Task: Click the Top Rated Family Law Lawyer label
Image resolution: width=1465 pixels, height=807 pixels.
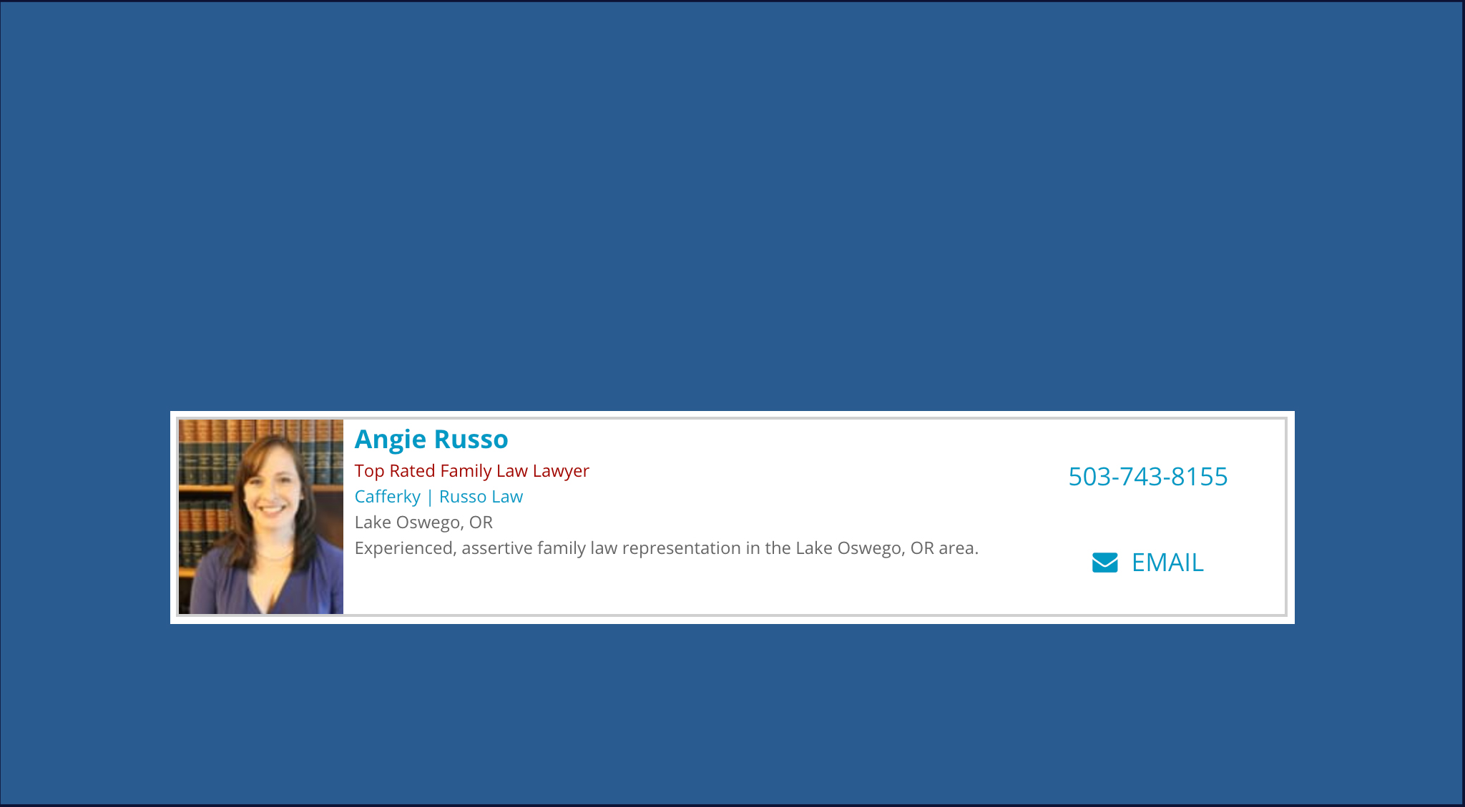Action: click(x=472, y=470)
